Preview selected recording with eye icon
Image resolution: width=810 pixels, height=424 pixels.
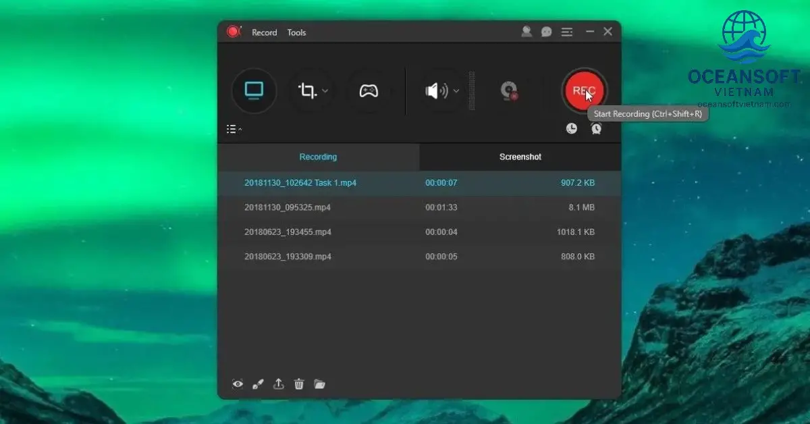click(x=238, y=384)
